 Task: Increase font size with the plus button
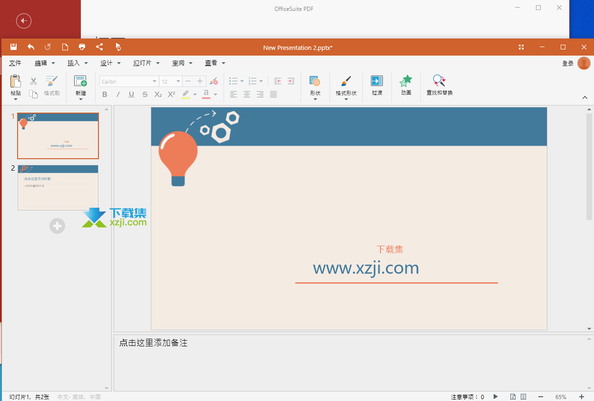200,81
